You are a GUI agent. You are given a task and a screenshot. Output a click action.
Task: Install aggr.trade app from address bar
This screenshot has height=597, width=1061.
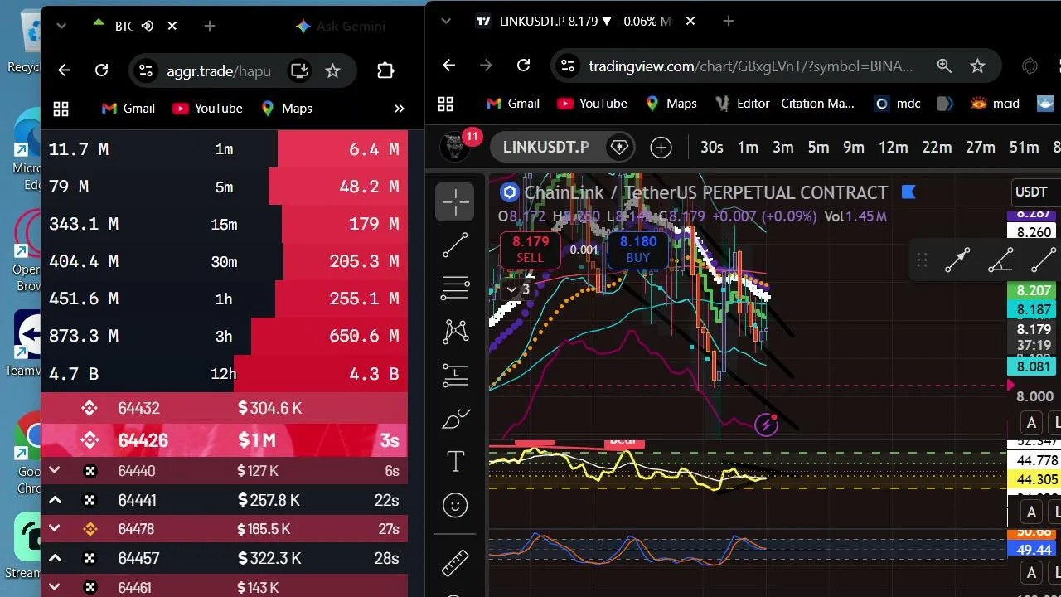pos(298,70)
